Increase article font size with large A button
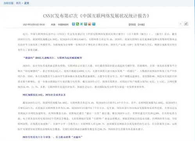Viewport: 195px width, 141px height. (x=186, y=24)
